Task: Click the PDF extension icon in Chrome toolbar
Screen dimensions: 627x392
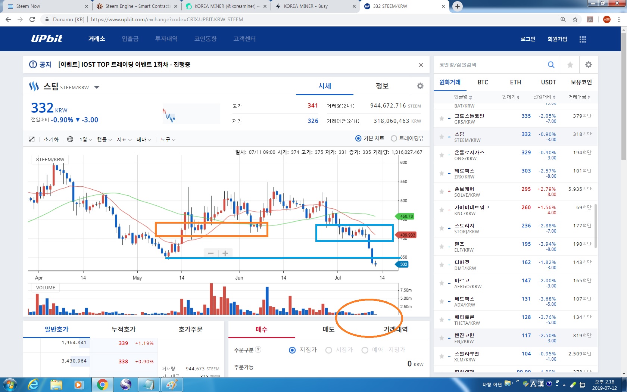Action: (590, 19)
